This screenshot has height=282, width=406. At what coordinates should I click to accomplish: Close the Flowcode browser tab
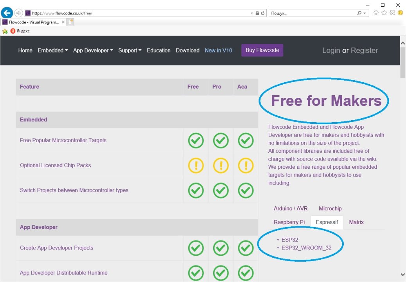pos(63,22)
